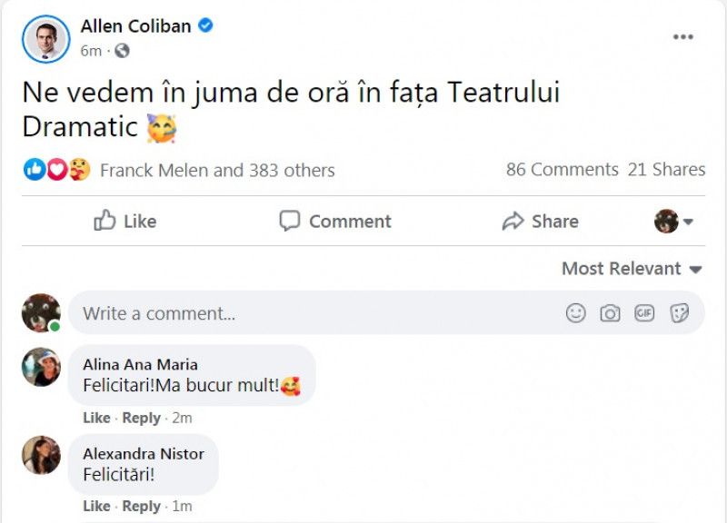
Task: Click in the Write a comment field
Action: [x=309, y=313]
